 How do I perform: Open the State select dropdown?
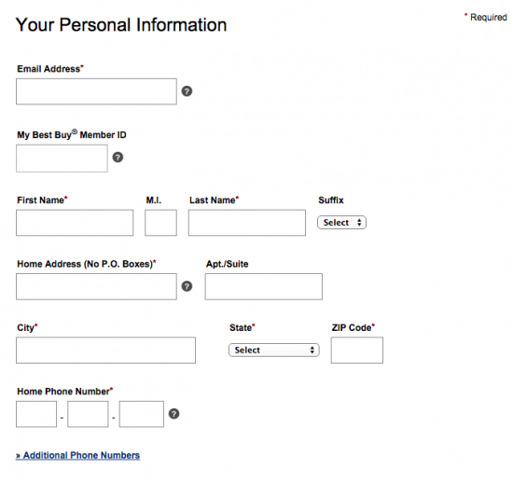(x=274, y=351)
